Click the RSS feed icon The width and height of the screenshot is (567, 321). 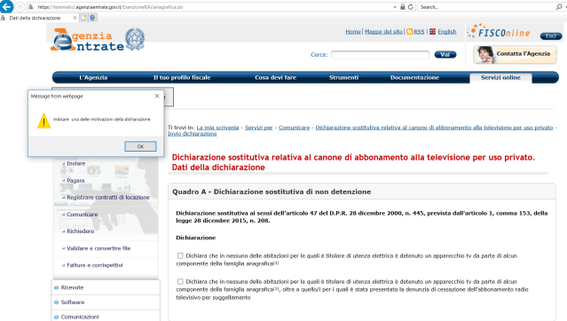click(409, 31)
